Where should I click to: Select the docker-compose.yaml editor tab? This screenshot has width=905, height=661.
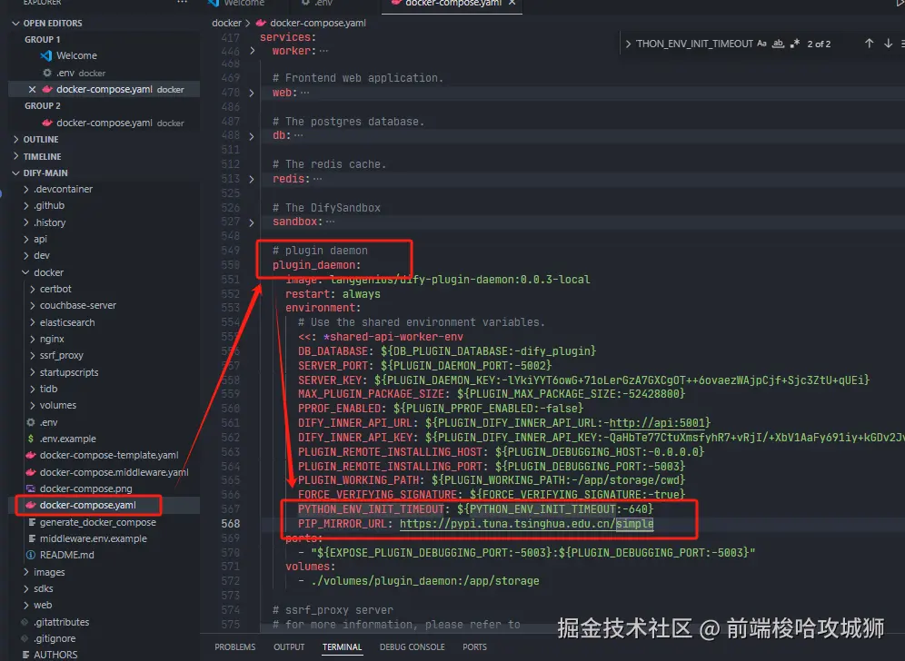point(452,3)
